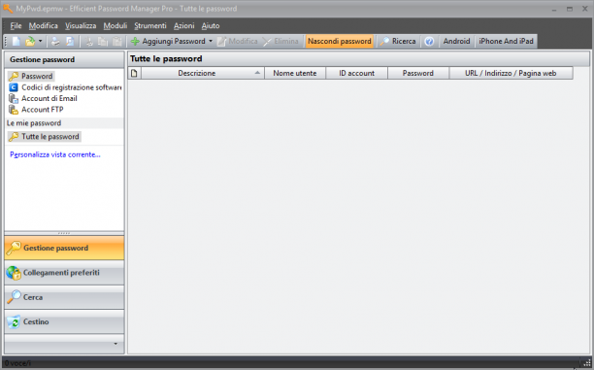The image size is (594, 370).
Task: Click the magnifier icon on Cerca button
Action: pyautogui.click(x=14, y=297)
